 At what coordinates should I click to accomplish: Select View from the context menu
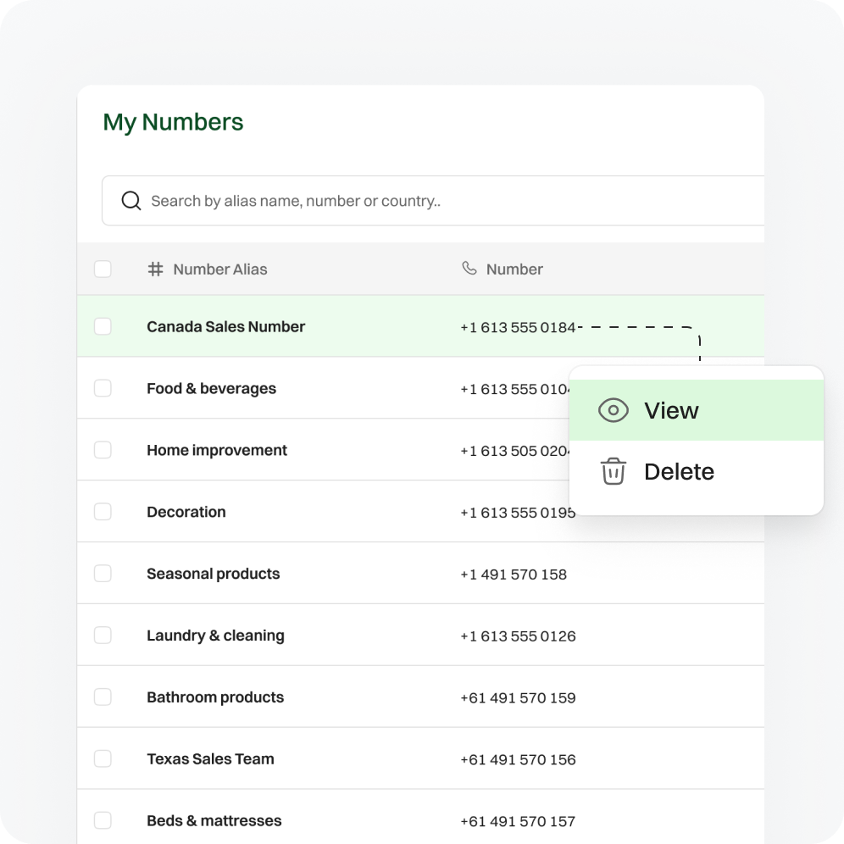pos(671,411)
